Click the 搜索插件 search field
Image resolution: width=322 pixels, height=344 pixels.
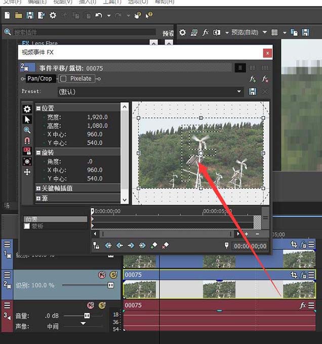(81, 32)
